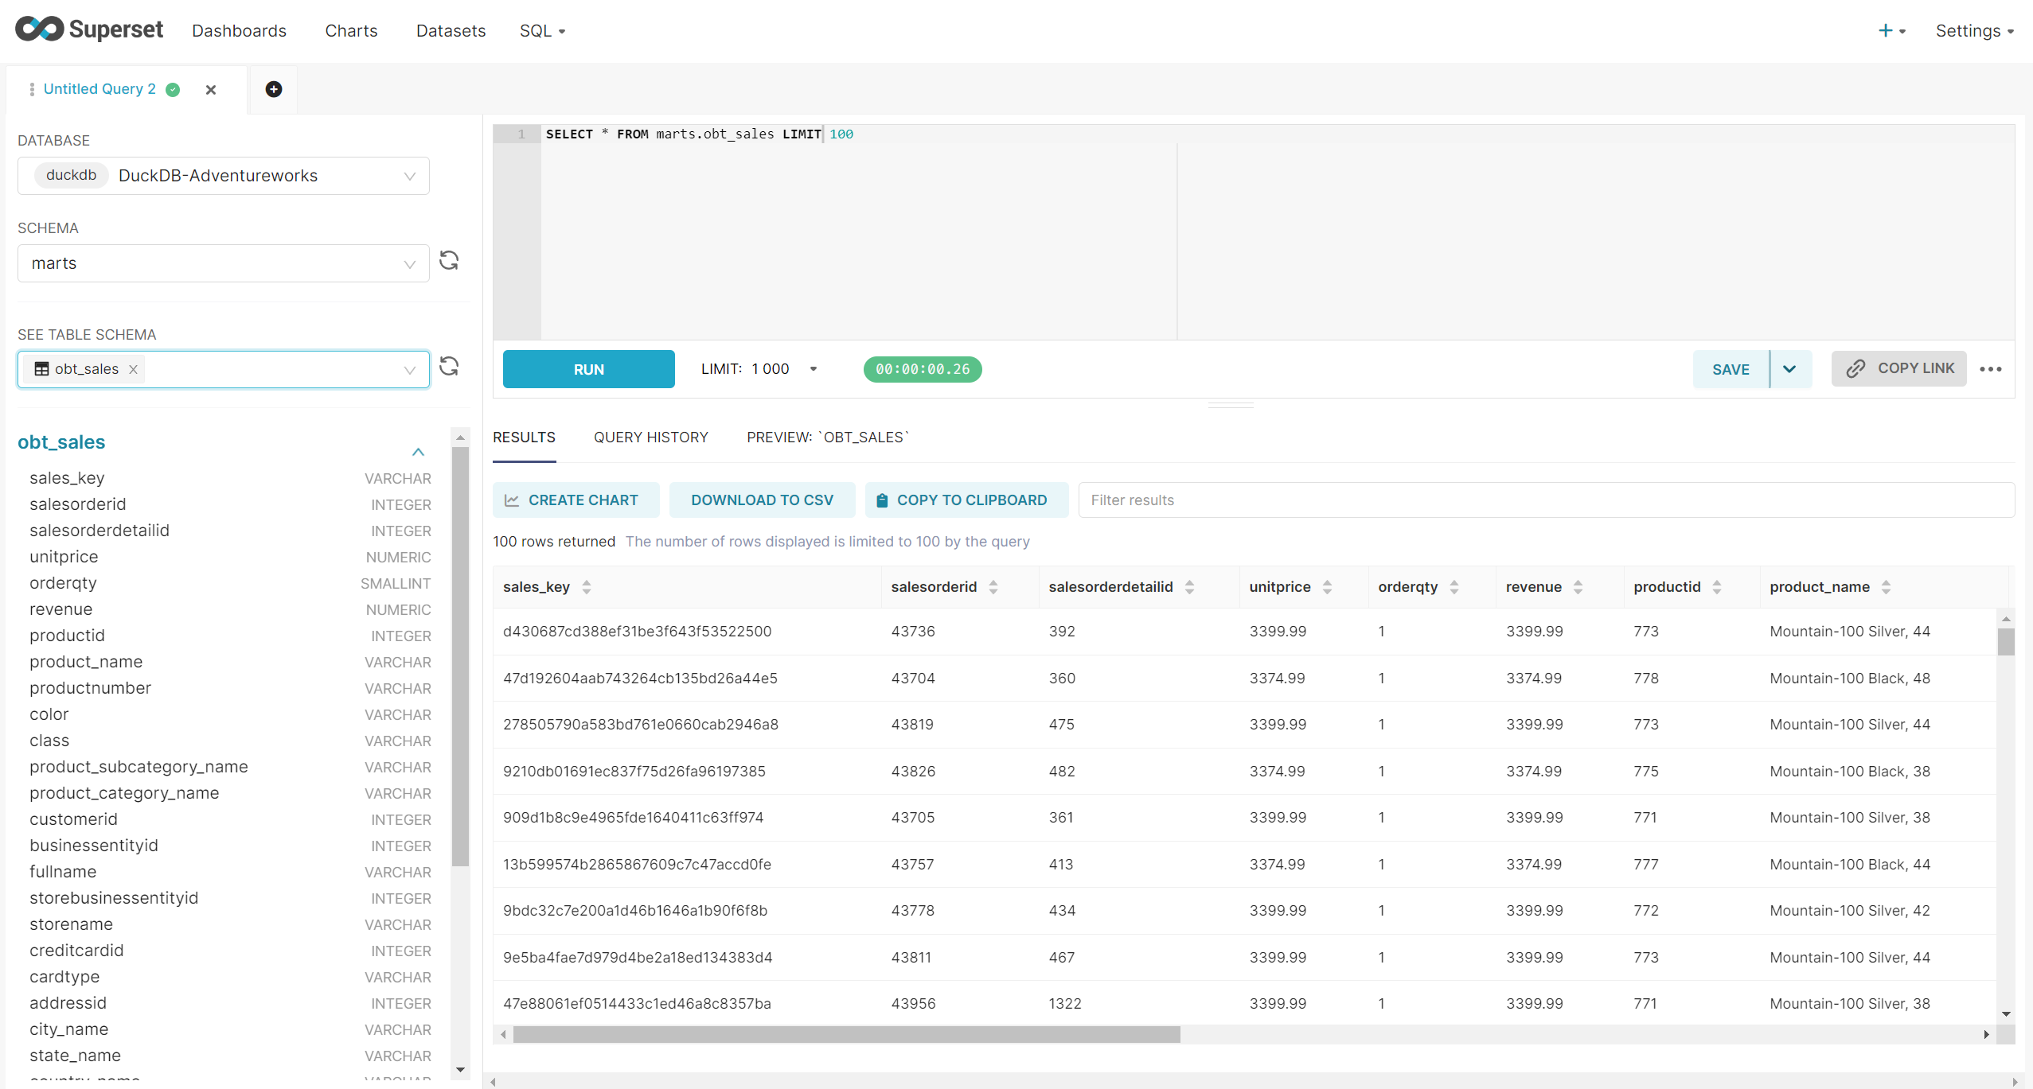Open the Dashboards menu item

point(239,31)
